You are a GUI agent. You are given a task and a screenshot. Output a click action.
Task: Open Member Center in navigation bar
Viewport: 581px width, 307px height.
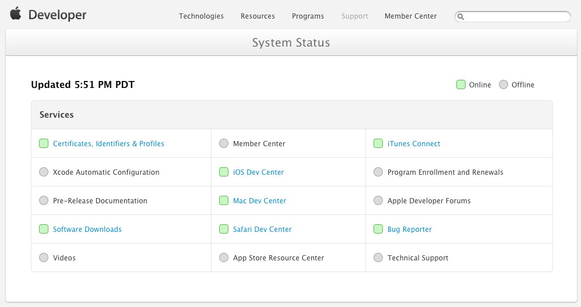(x=410, y=16)
